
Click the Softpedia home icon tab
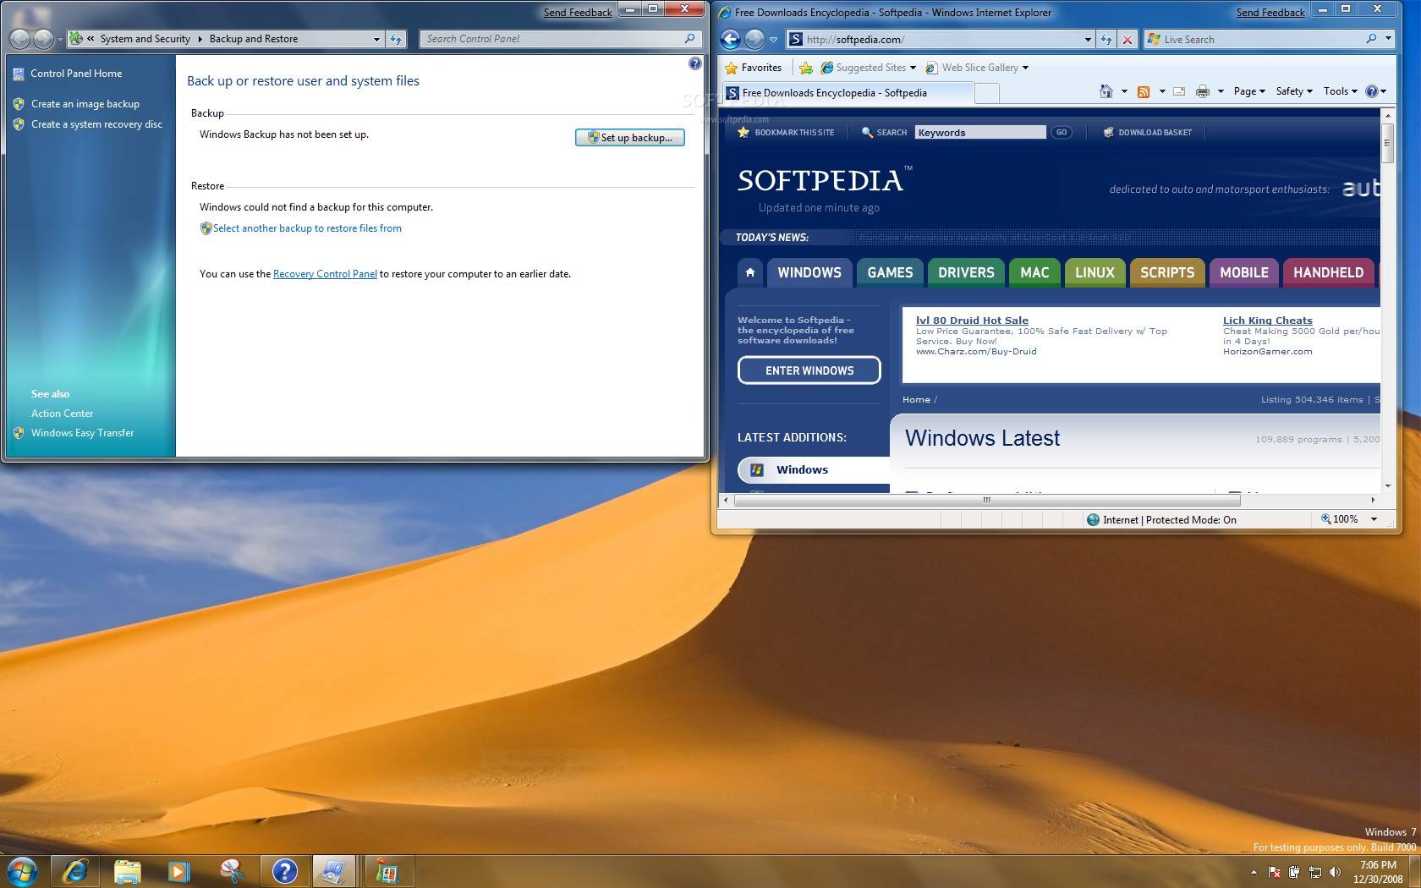749,272
